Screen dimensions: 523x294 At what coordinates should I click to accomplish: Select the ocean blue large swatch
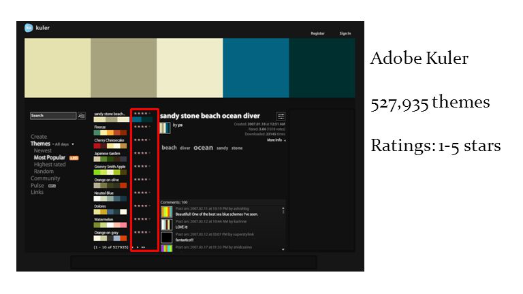click(x=256, y=68)
